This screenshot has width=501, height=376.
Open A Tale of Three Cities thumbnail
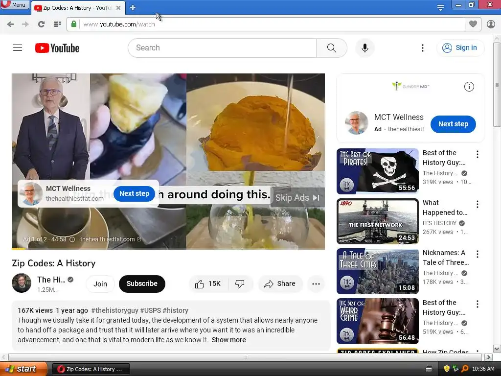377,271
